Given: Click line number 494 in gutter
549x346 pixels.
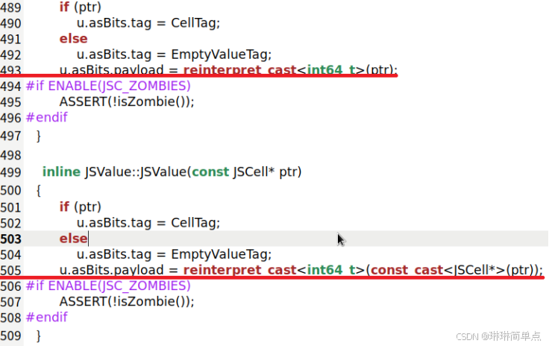Looking at the screenshot, I should [x=11, y=86].
